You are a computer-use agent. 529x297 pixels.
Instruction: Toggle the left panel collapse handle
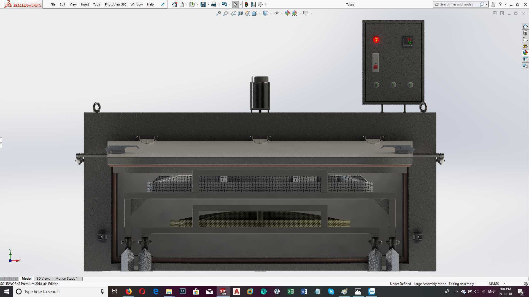pos(1,143)
